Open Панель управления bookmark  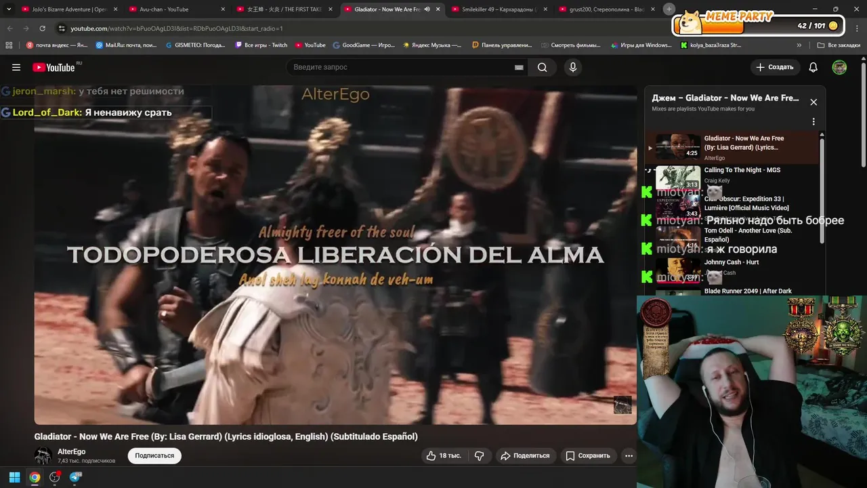(x=502, y=45)
